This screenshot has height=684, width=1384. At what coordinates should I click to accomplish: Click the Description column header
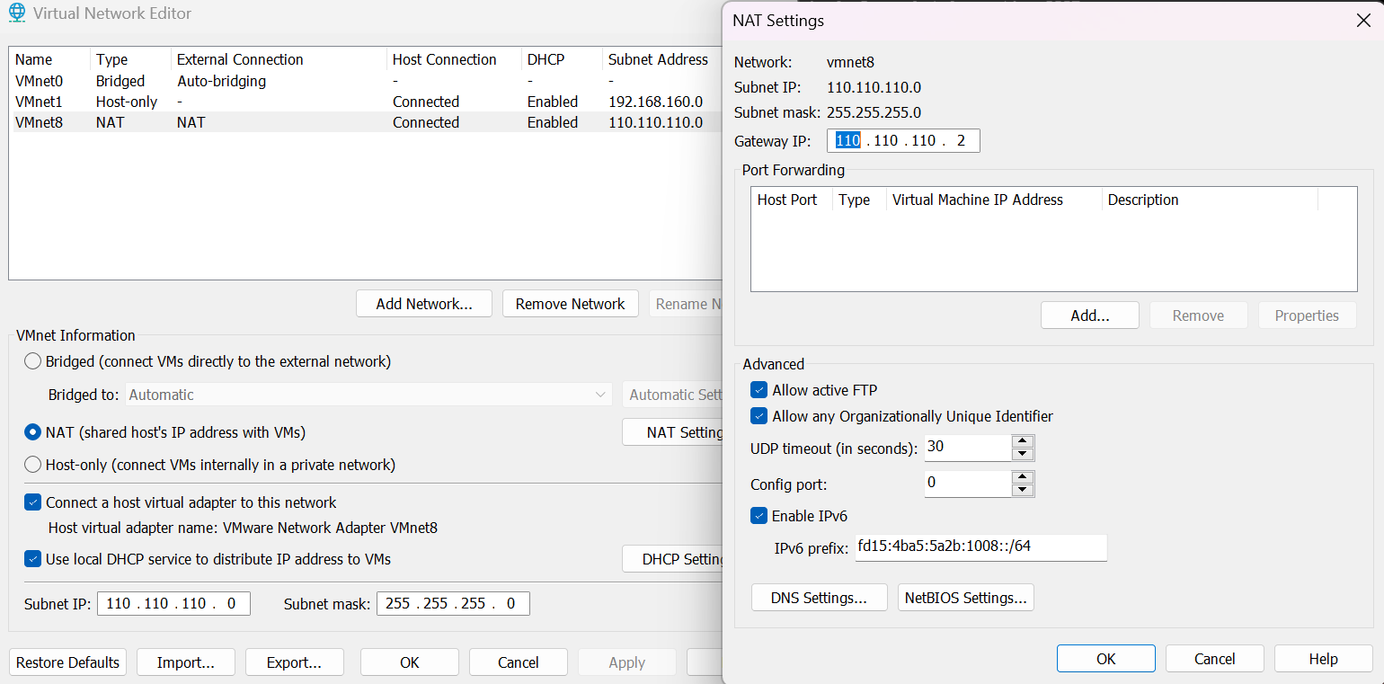1210,200
